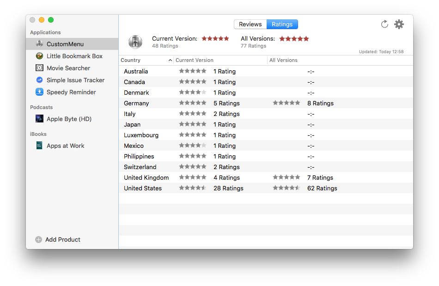Click the 48 Ratings summary text

point(165,46)
